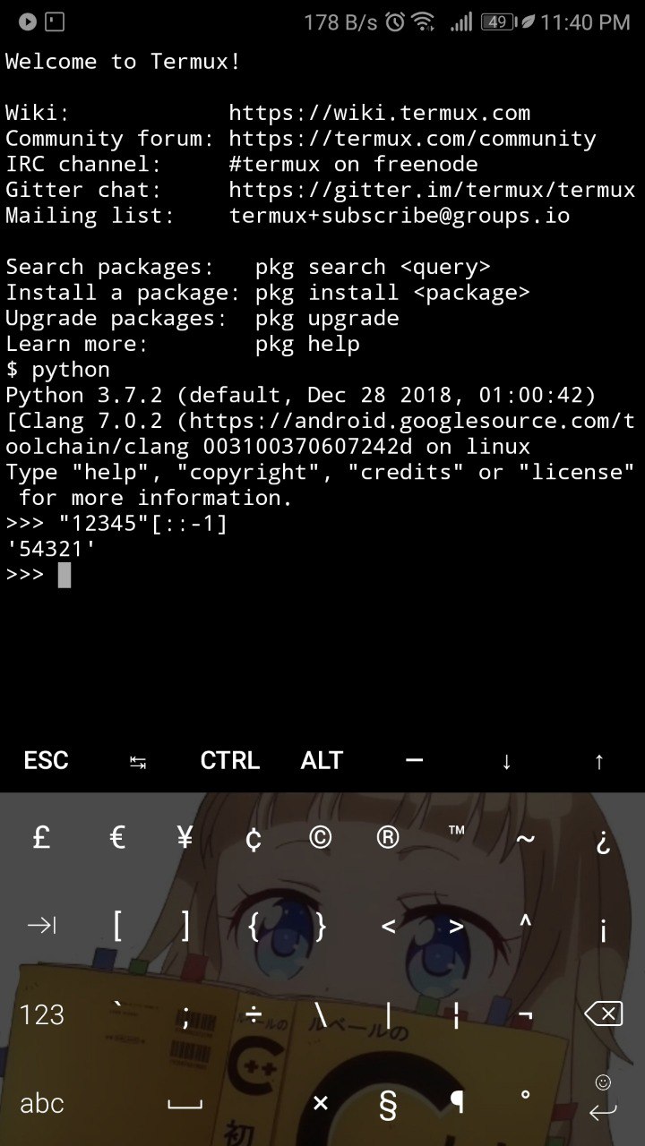Tap the dash extra key
The image size is (645, 1146).
point(414,760)
